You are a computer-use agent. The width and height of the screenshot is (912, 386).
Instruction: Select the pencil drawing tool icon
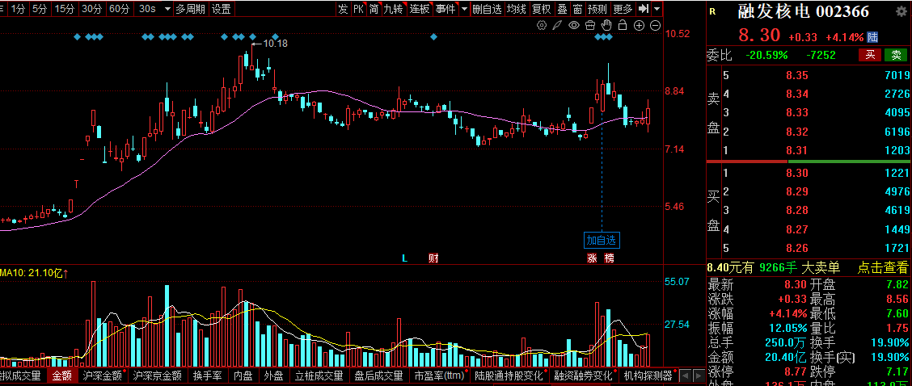click(557, 26)
